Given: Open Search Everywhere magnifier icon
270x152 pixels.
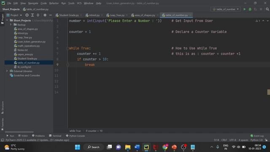Looking at the screenshot, I should [x=267, y=9].
